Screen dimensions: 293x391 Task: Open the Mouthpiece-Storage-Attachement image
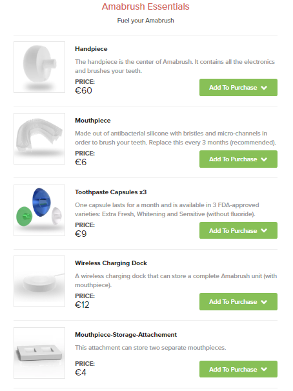[39, 353]
